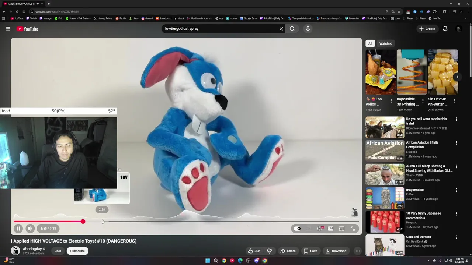Image resolution: width=472 pixels, height=265 pixels.
Task: Open options for 'Do you still want to take the train?'
Action: pos(457,119)
